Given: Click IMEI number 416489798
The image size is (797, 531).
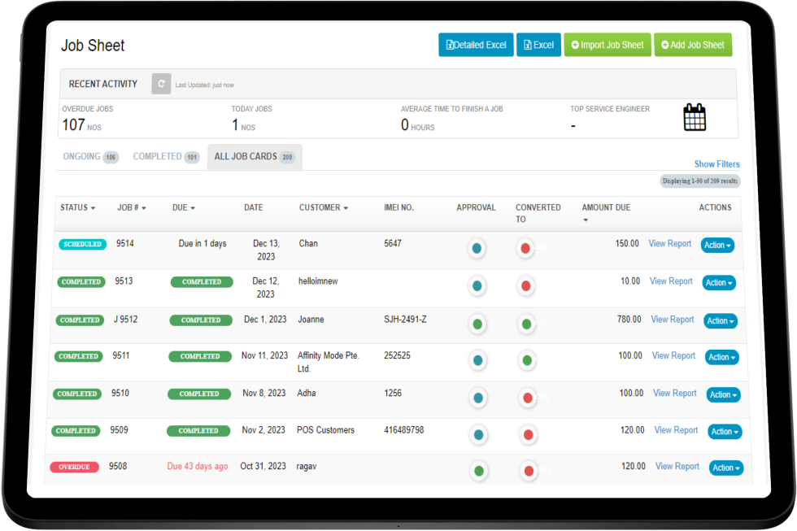Looking at the screenshot, I should [x=403, y=430].
